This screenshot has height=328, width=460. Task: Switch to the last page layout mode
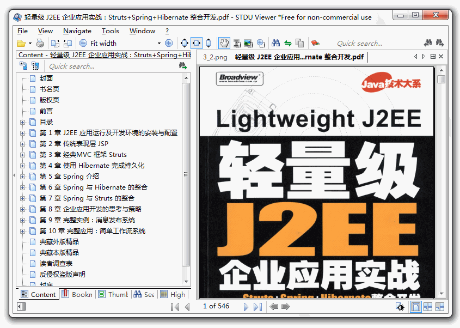(x=440, y=307)
